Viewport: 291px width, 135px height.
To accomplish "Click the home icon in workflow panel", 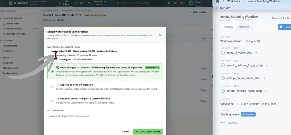I will tap(218, 1).
